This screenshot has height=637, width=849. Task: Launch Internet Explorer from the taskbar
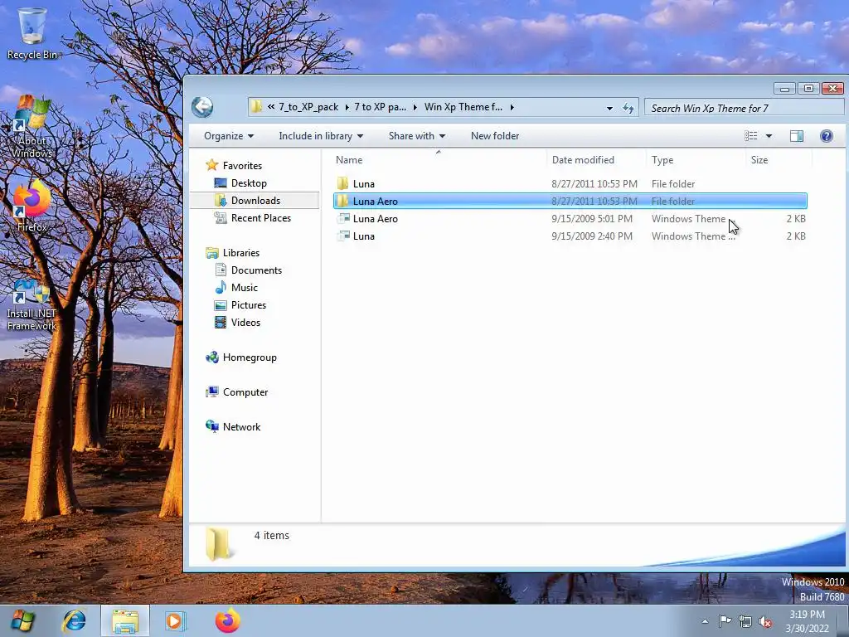[74, 620]
